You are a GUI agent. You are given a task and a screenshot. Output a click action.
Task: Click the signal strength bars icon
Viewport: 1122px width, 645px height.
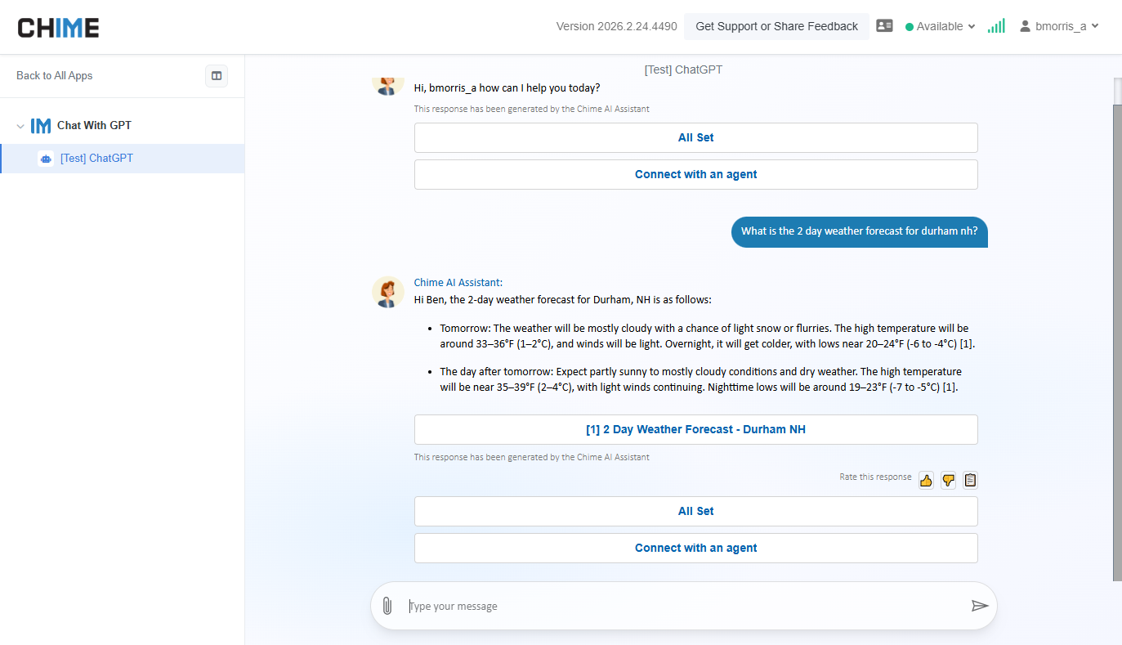click(996, 26)
